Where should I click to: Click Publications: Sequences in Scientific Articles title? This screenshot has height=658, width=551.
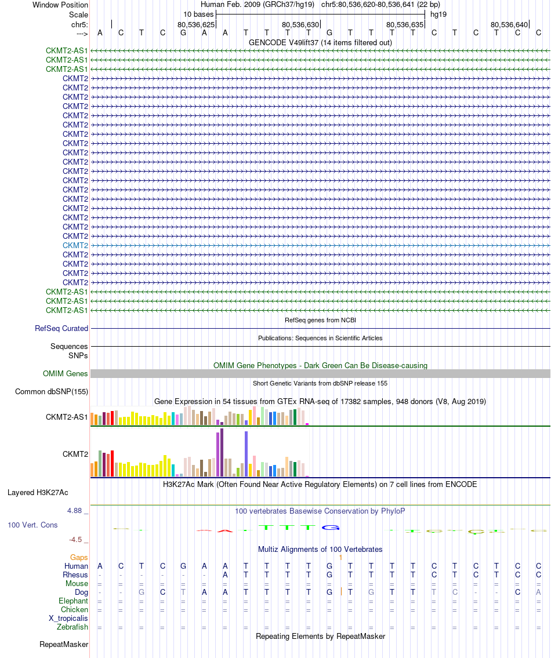(x=320, y=338)
